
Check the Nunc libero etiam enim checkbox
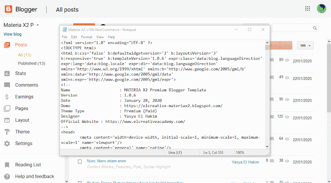click(x=80, y=161)
